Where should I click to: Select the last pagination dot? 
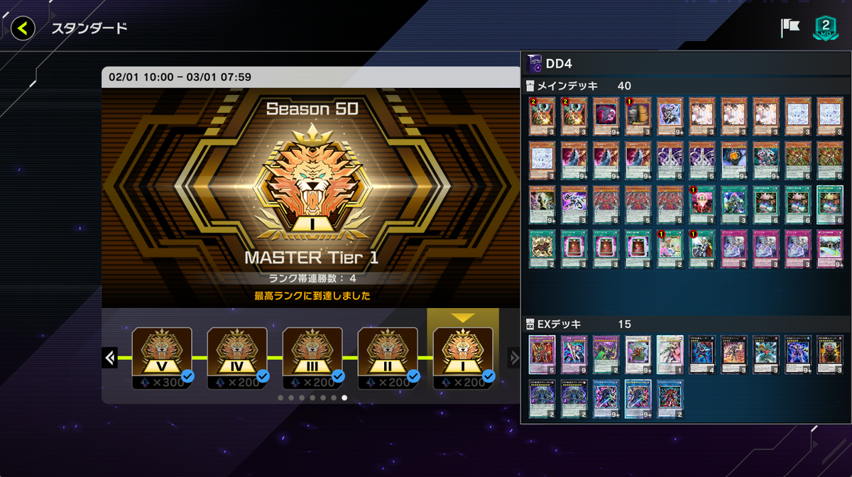pos(344,398)
